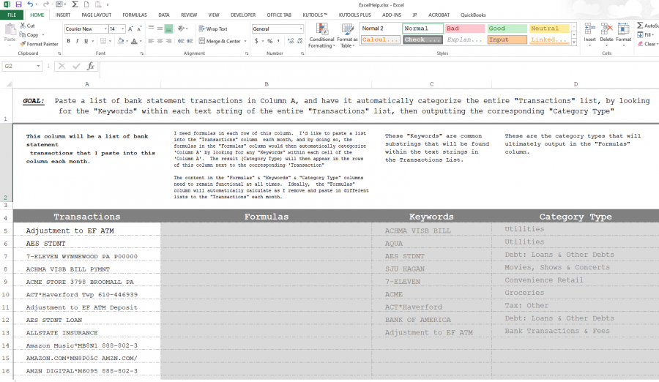Create a new blank workbook from quick access
The width and height of the screenshot is (659, 382).
tap(86, 4)
